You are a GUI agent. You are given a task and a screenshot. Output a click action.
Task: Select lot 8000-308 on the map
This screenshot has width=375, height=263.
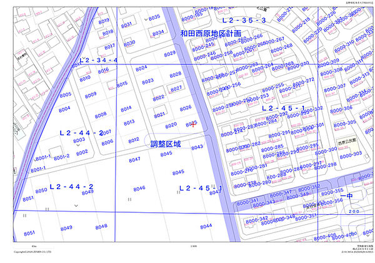tap(331, 71)
